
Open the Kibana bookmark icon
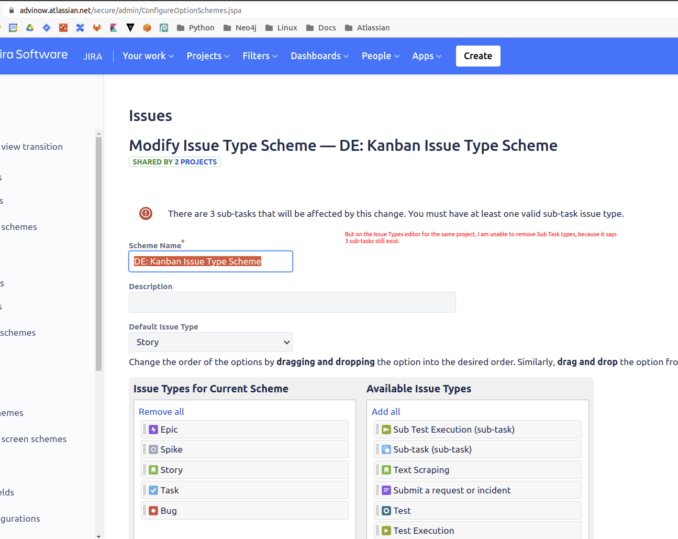tap(114, 28)
